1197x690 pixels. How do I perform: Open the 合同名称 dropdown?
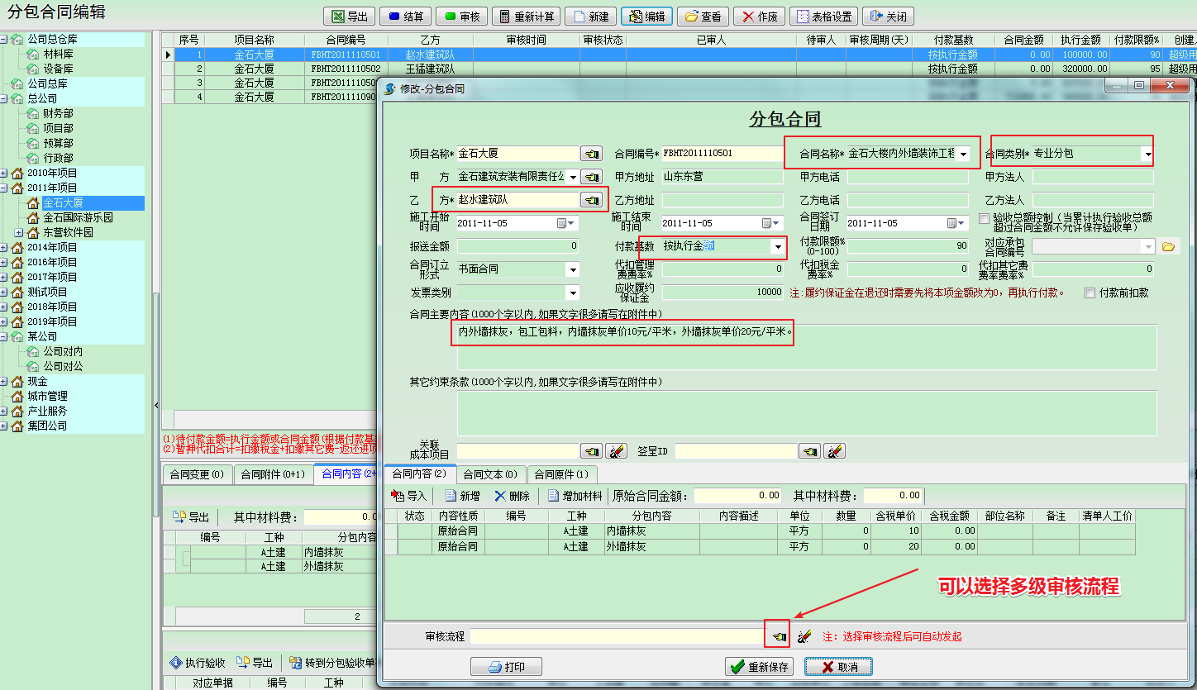[962, 154]
